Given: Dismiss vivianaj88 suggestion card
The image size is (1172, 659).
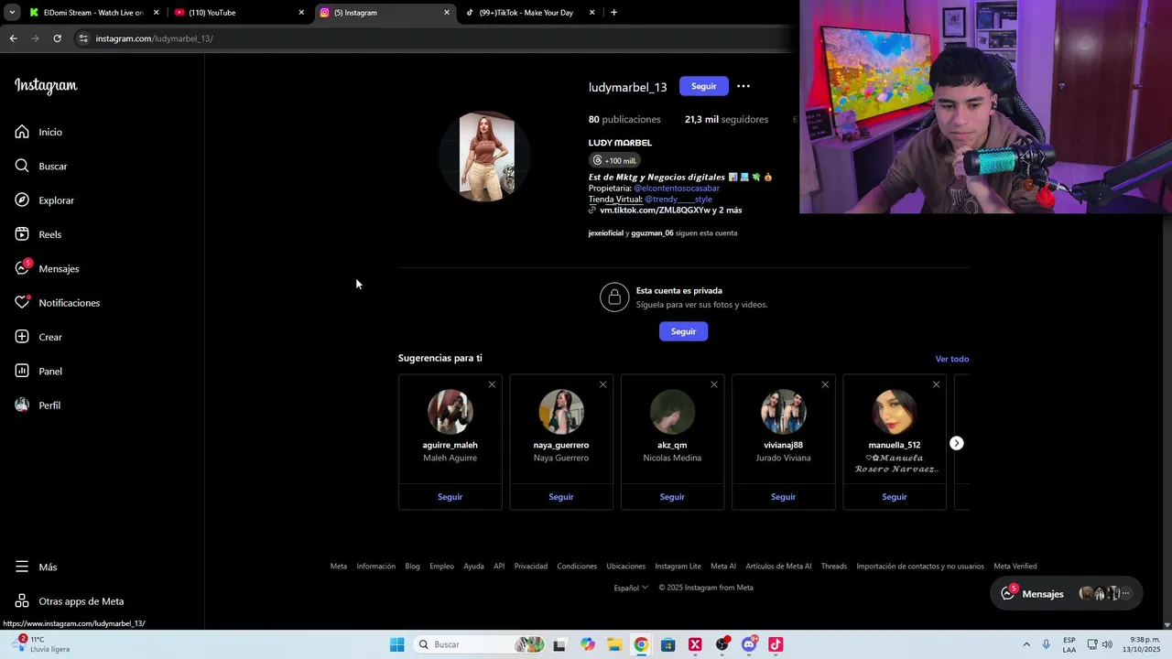Looking at the screenshot, I should 825,384.
